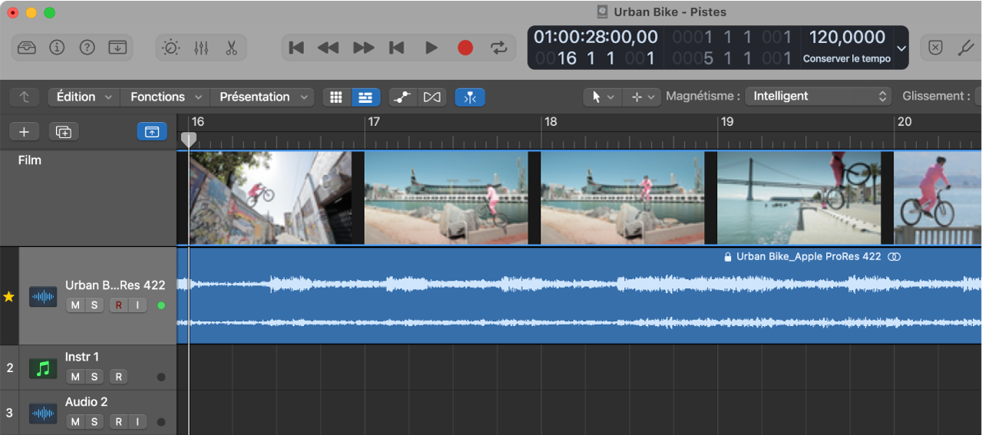Solo the Urban B...Res 422 track
Viewport: 982px width, 435px height.
[94, 305]
